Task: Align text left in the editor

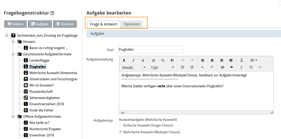Action: (x=203, y=61)
